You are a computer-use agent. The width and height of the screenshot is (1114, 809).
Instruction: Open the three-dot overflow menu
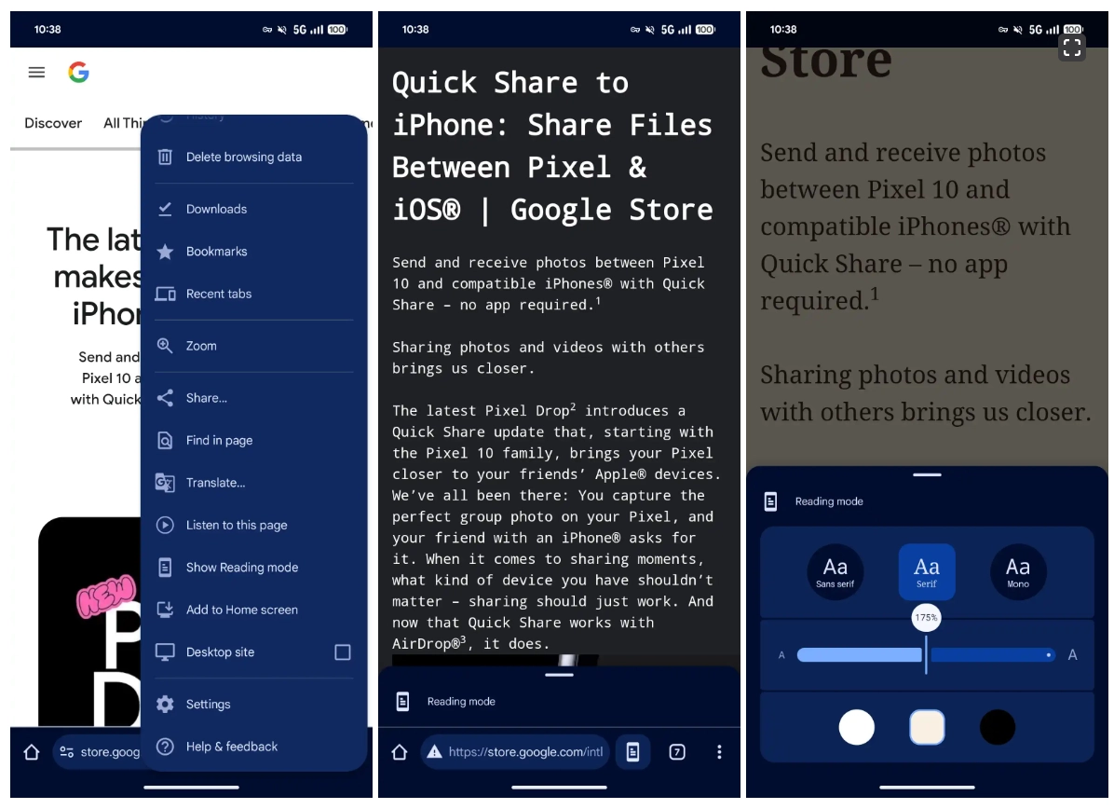tap(719, 752)
